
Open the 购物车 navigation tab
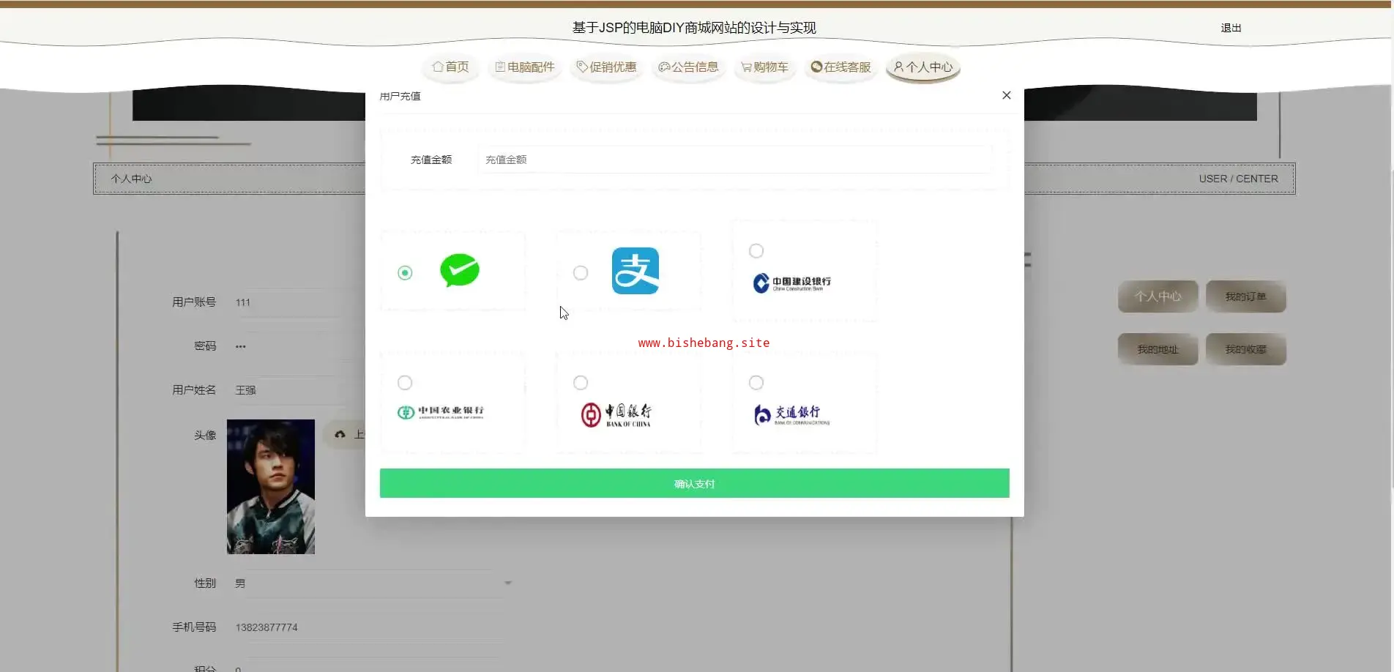[x=765, y=67]
